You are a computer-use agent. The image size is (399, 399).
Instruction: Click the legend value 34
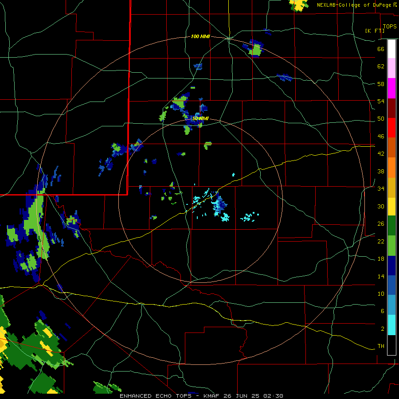coord(381,189)
